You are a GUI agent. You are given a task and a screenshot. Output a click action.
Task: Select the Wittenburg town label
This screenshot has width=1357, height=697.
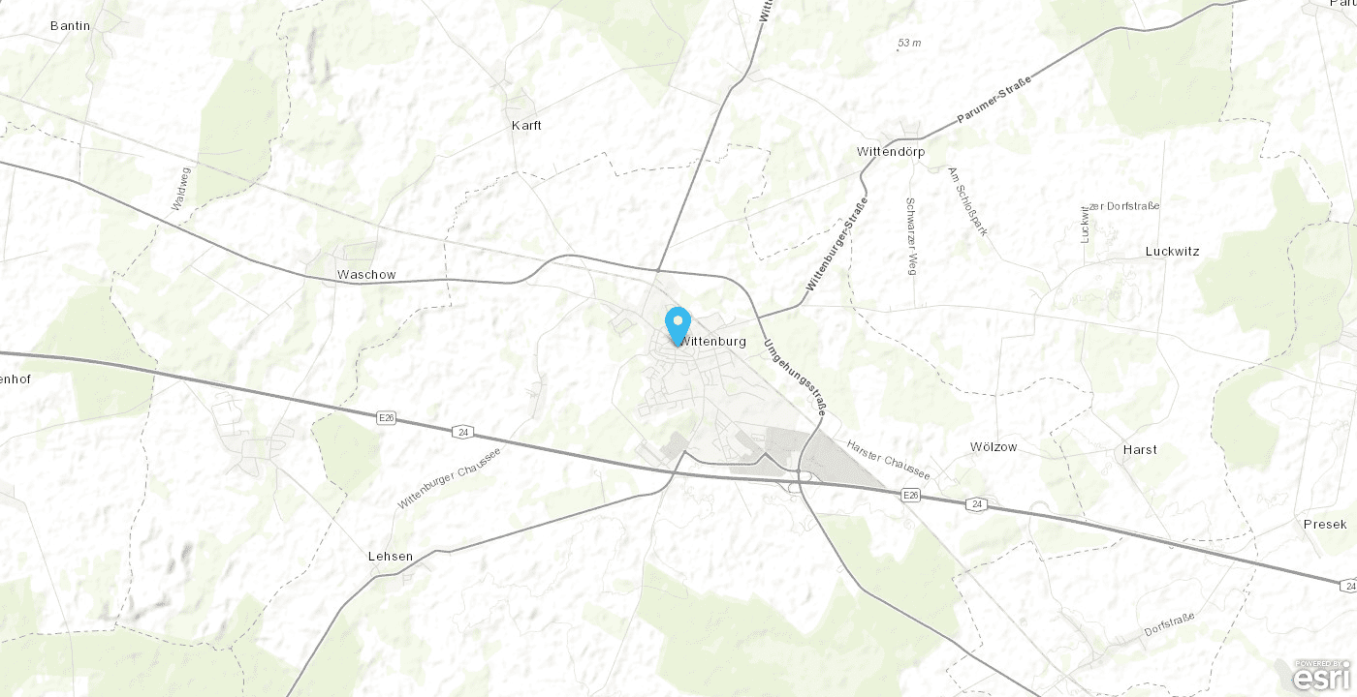pos(713,341)
